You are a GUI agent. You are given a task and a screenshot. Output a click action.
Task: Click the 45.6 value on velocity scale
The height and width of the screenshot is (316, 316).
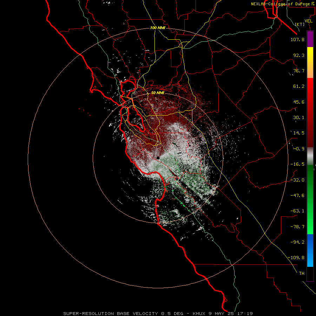click(299, 102)
